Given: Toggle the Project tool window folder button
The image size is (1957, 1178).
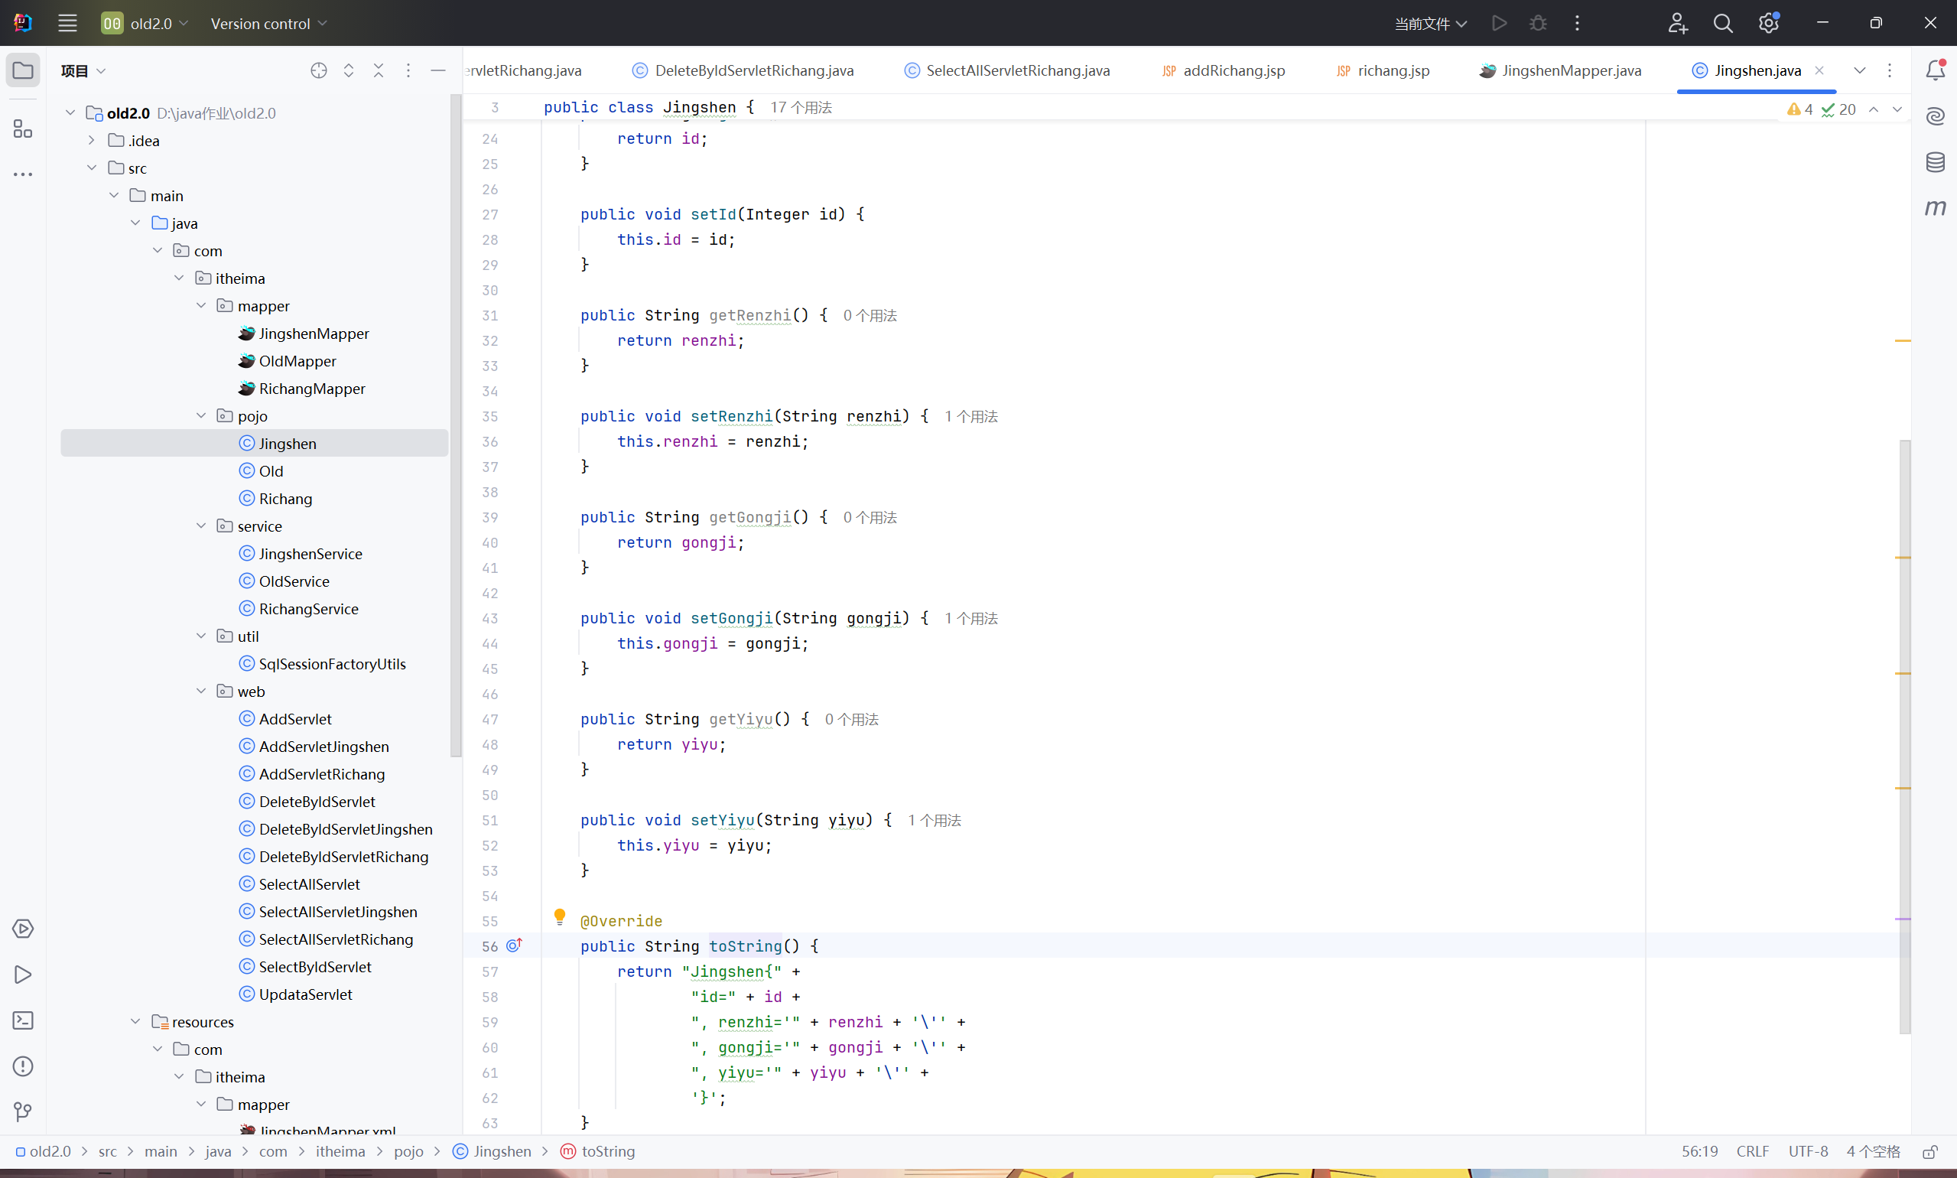Looking at the screenshot, I should point(23,70).
